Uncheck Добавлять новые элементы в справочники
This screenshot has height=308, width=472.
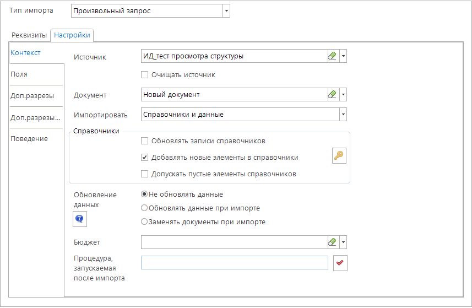click(145, 157)
